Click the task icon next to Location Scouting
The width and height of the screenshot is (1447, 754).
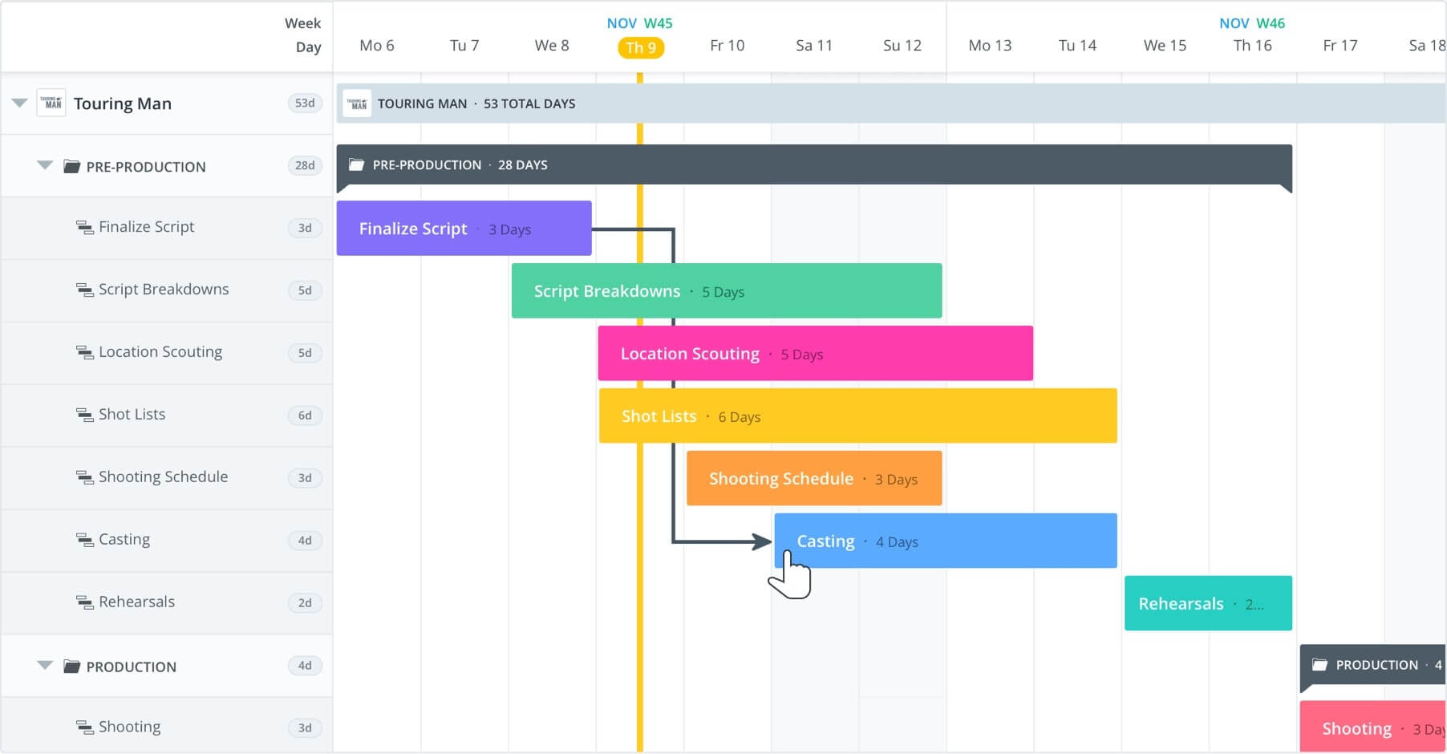[83, 352]
